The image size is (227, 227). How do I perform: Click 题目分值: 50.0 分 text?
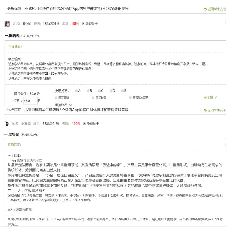[x=27, y=94]
